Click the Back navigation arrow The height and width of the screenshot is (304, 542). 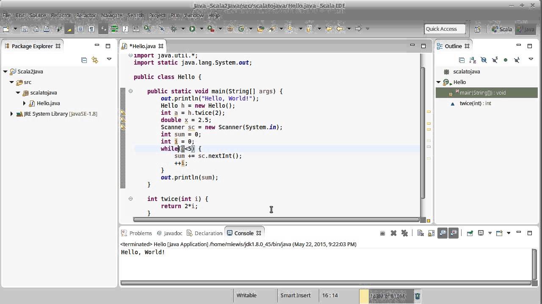[x=340, y=29]
